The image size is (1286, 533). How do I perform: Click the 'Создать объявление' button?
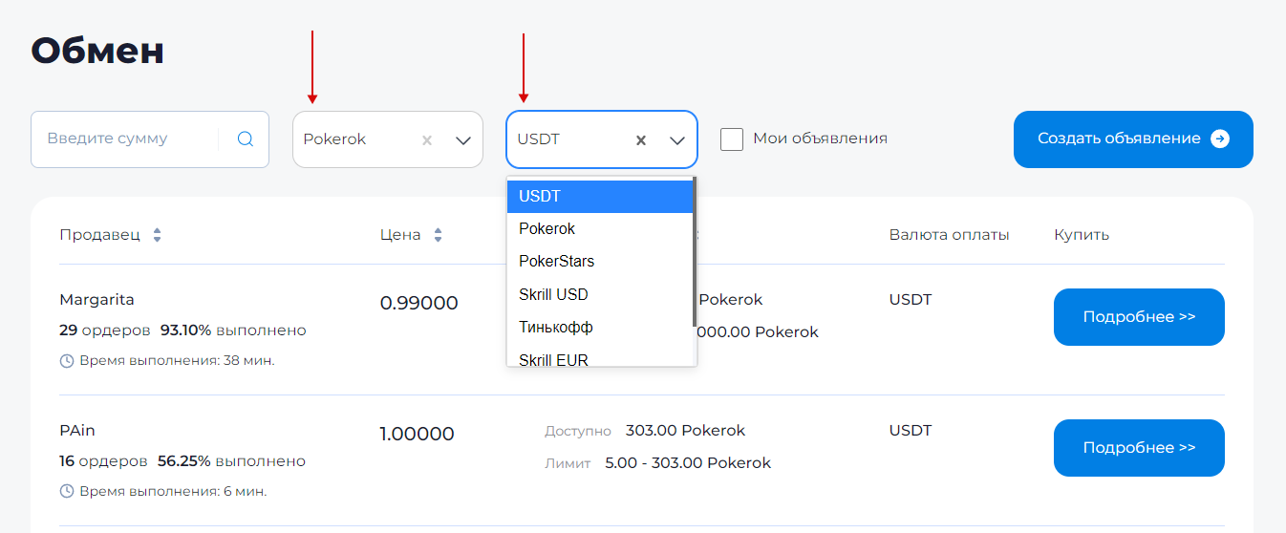(1133, 139)
